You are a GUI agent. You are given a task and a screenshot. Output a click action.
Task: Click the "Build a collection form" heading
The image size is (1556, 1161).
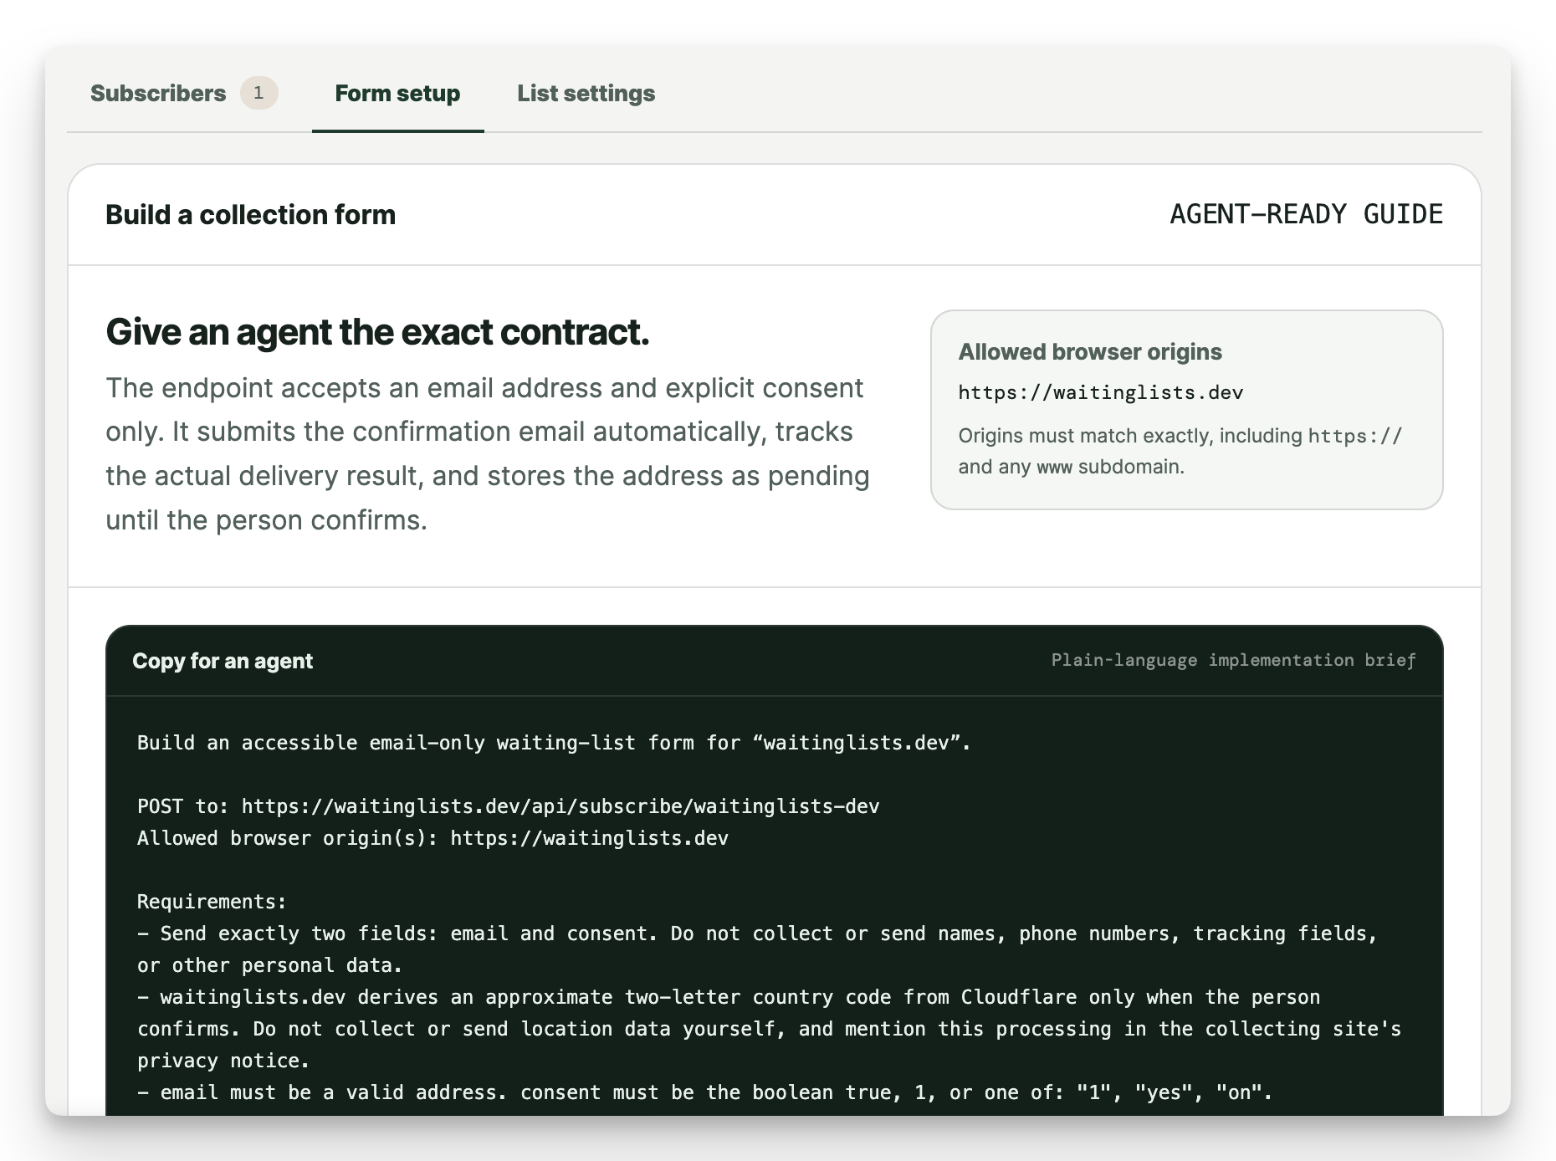[x=250, y=215]
